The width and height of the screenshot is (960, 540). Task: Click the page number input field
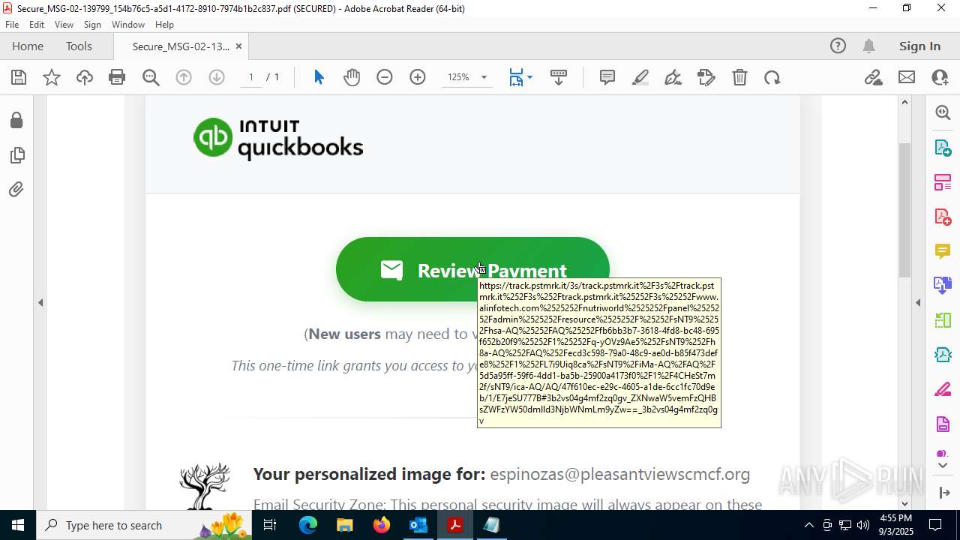click(x=251, y=77)
